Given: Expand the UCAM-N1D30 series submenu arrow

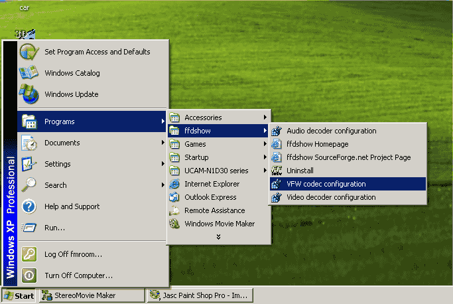Looking at the screenshot, I should [x=265, y=171].
